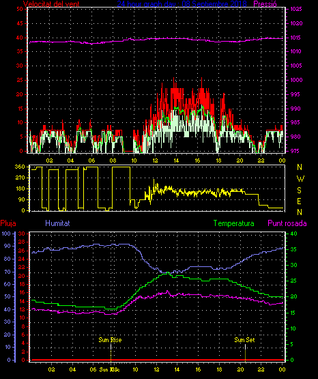Click the green "25" temperature axis value

click(293, 281)
